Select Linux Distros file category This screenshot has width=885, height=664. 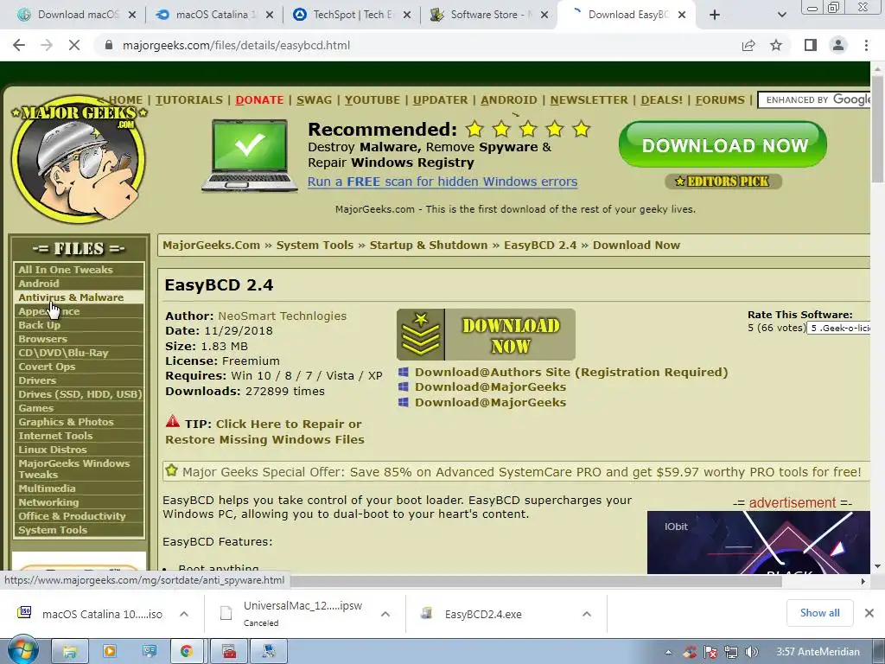(x=79, y=450)
